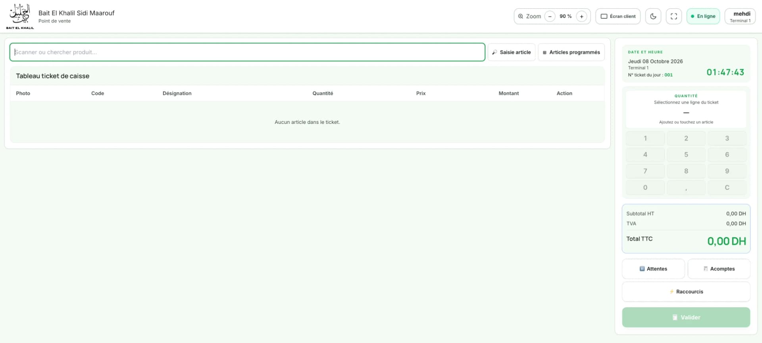Click the Total TTC amount 0,00 DH
The height and width of the screenshot is (343, 762).
point(727,241)
